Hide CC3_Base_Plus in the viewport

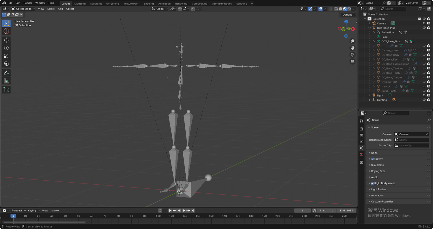pyautogui.click(x=424, y=28)
